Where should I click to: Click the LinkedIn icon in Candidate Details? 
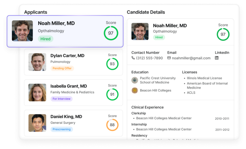click(x=217, y=58)
